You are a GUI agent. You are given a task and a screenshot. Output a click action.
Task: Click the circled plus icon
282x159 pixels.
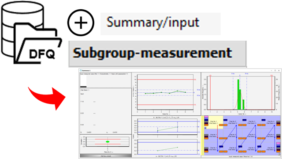coord(81,23)
